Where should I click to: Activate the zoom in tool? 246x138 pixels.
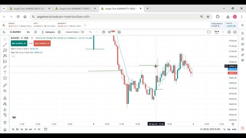5,91
